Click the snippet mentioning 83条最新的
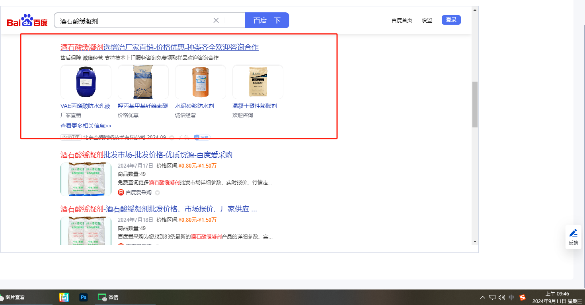This screenshot has height=305, width=585. pyautogui.click(x=195, y=237)
